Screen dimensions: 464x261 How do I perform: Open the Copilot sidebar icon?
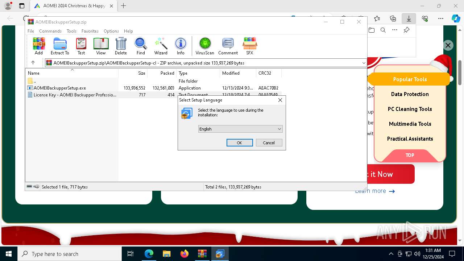456,18
